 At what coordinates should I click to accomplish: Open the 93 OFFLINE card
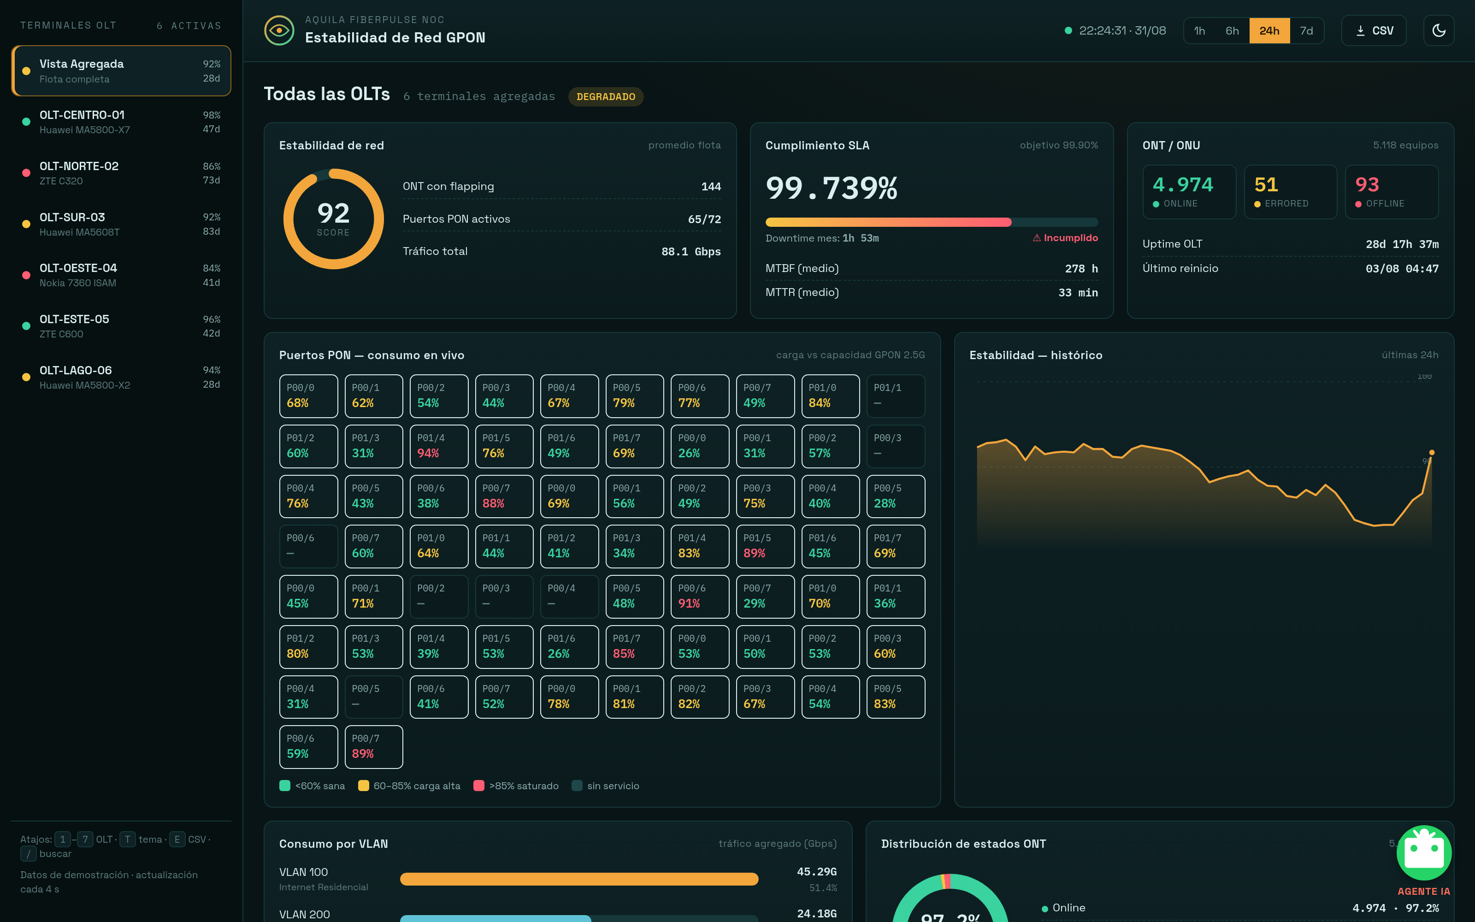(1392, 192)
